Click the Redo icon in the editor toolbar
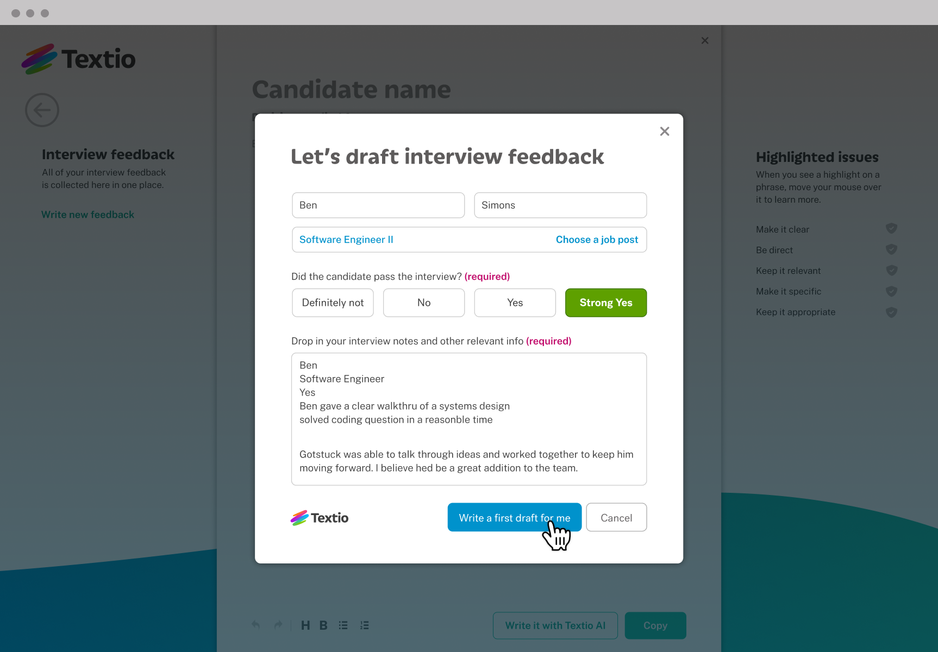The height and width of the screenshot is (652, 938). (x=278, y=625)
